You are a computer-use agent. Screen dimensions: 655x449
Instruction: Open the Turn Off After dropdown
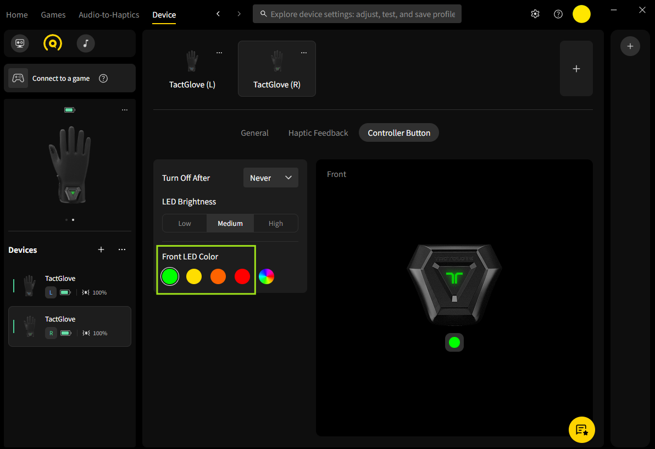pos(271,178)
